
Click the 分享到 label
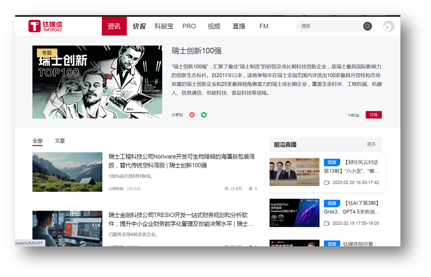[177, 115]
